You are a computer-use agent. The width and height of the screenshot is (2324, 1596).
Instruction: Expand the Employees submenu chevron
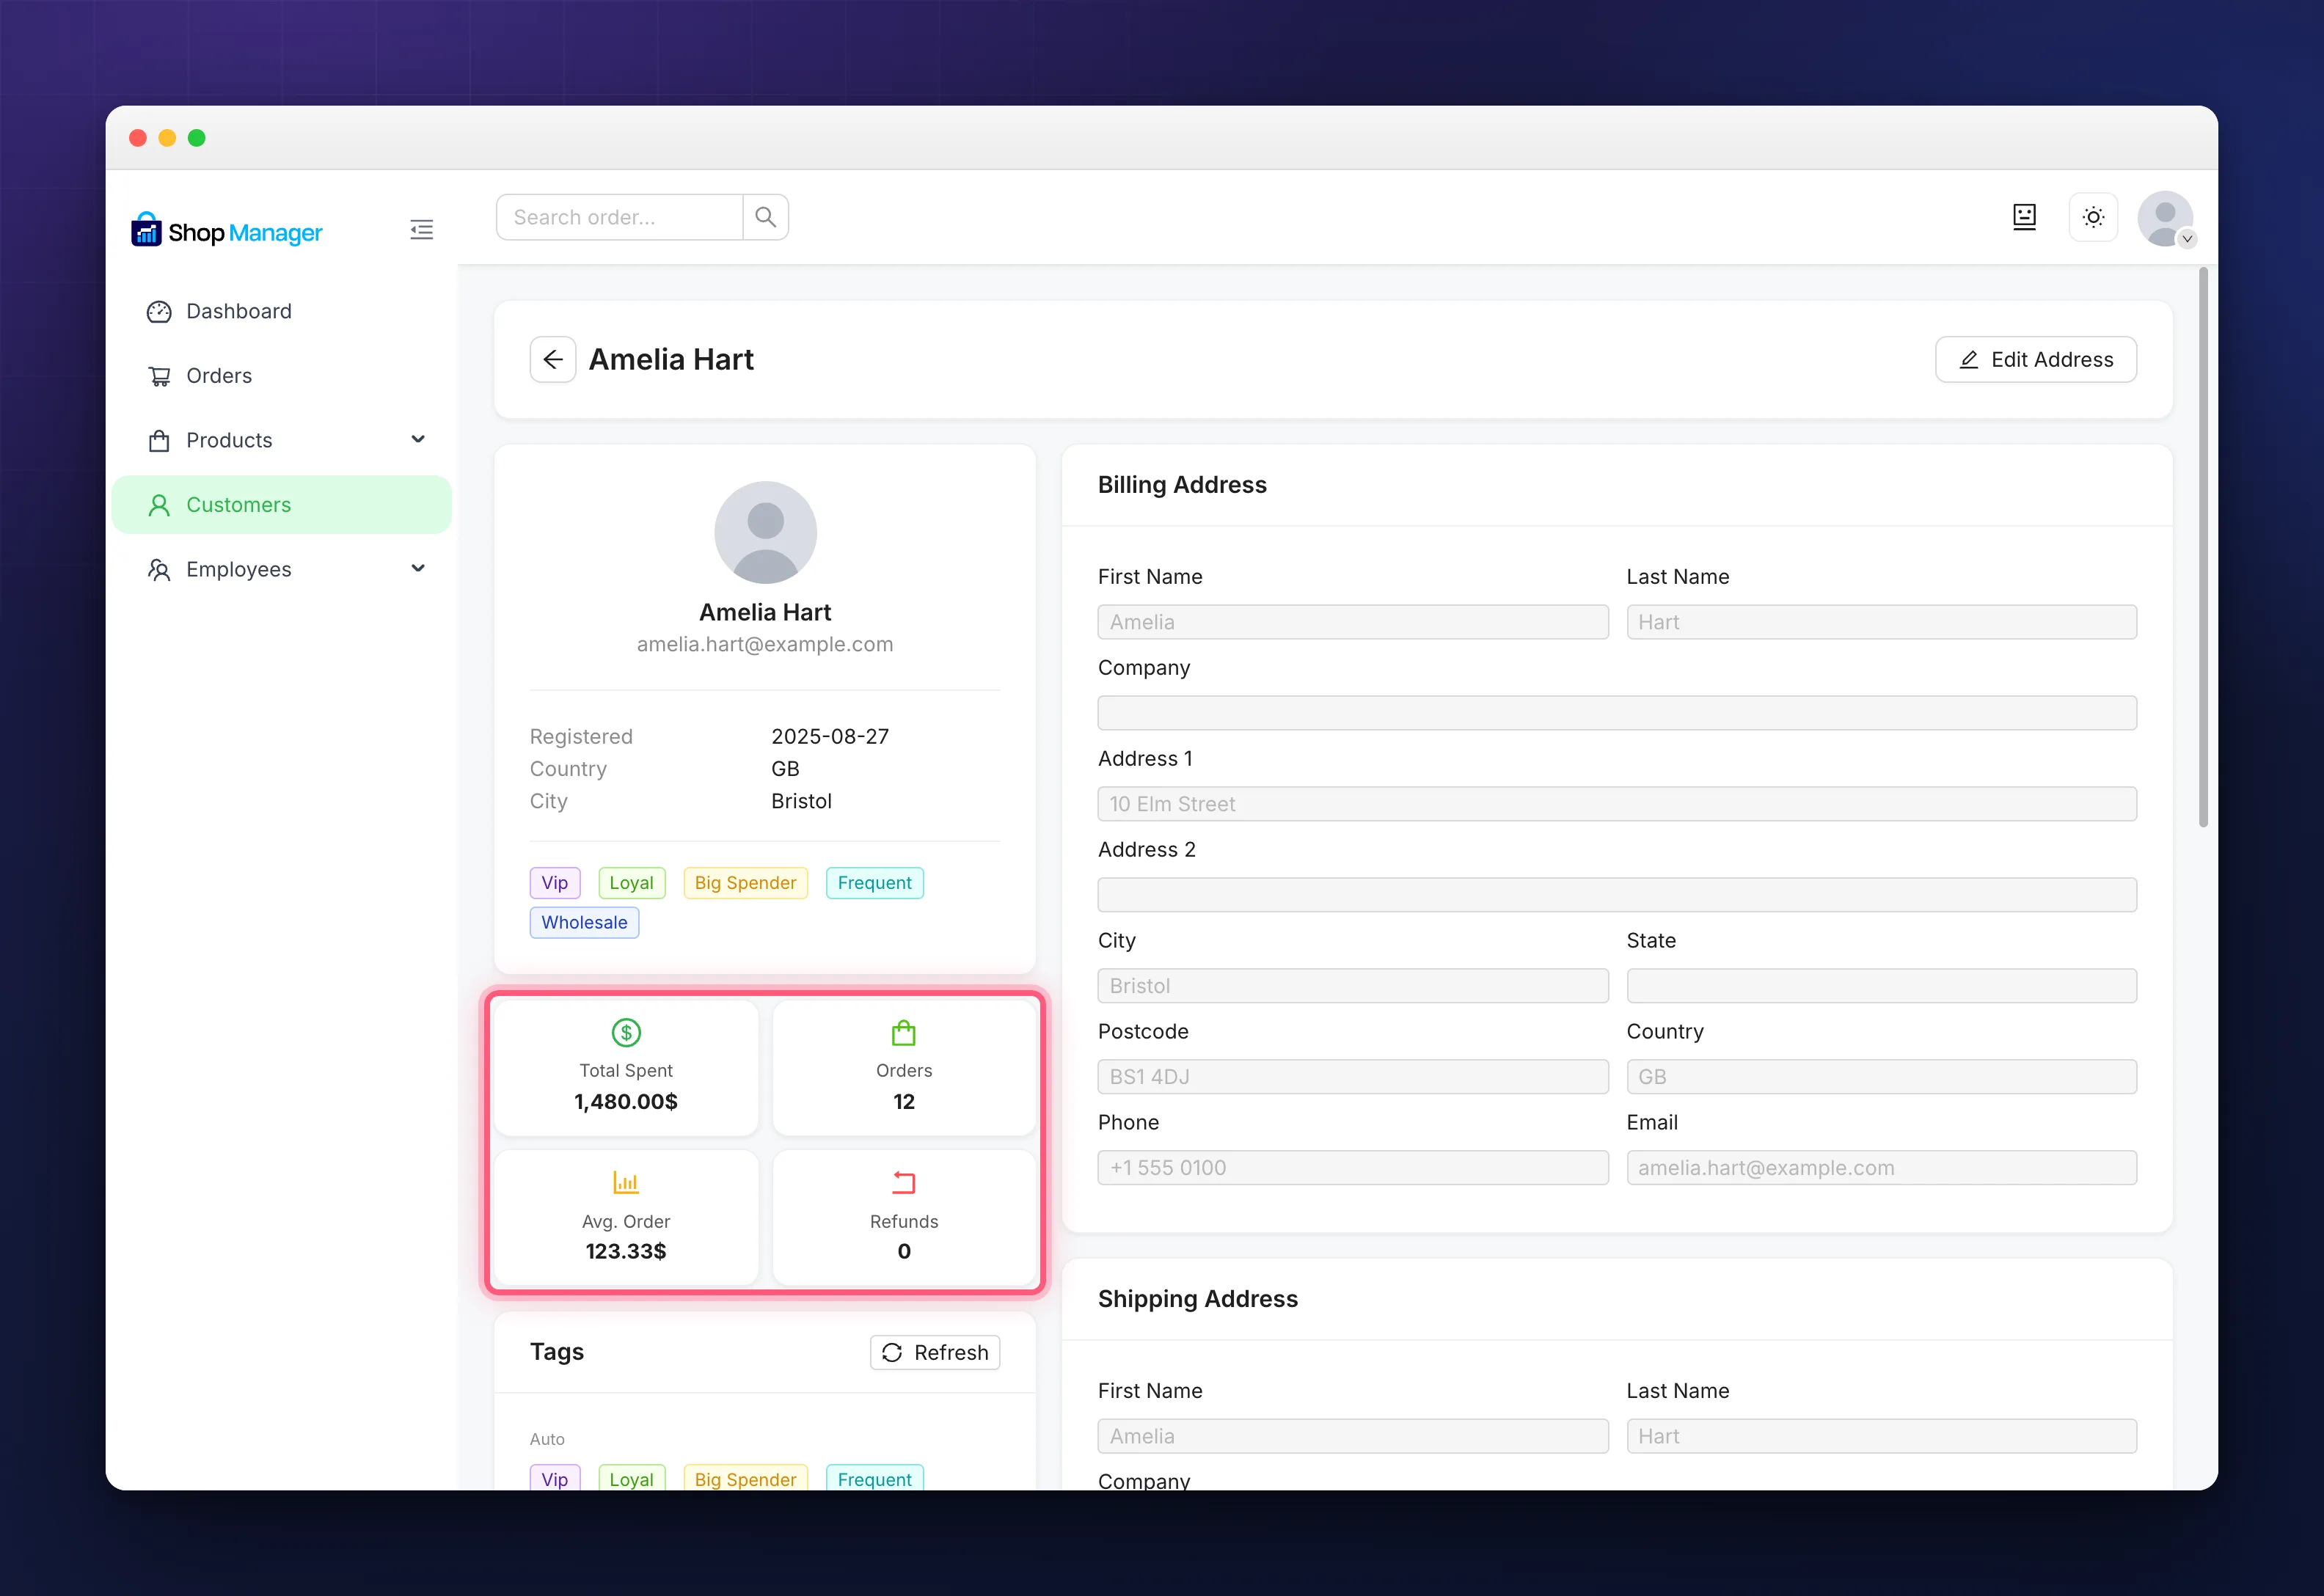(418, 568)
